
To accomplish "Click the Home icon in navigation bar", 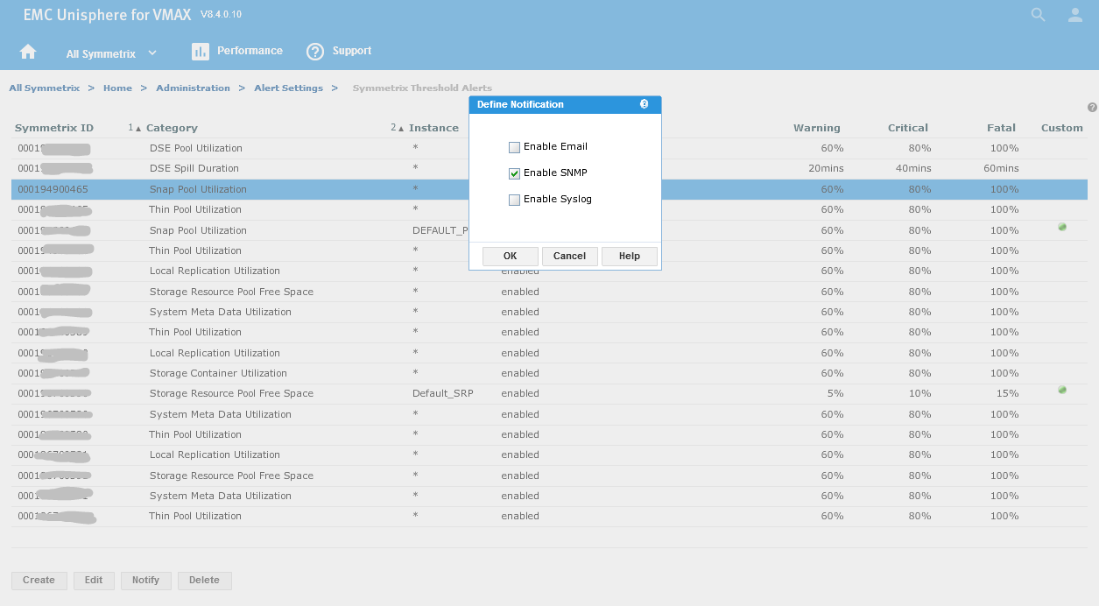I will click(28, 52).
